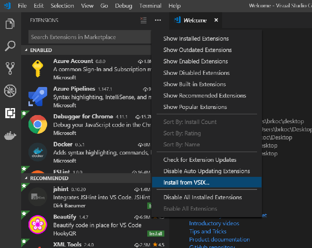312x248 pixels.
Task: Click the VS Code icon on Welcome tab
Action: (x=177, y=20)
